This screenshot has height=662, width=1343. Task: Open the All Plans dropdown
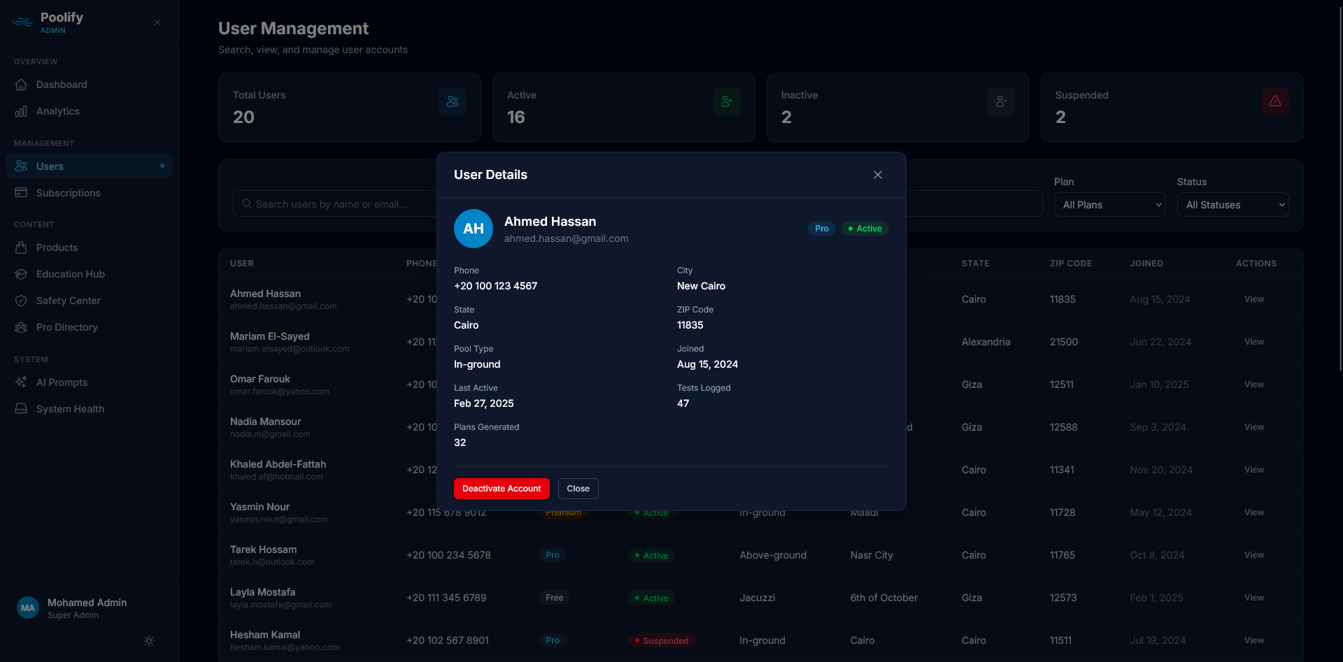1110,205
